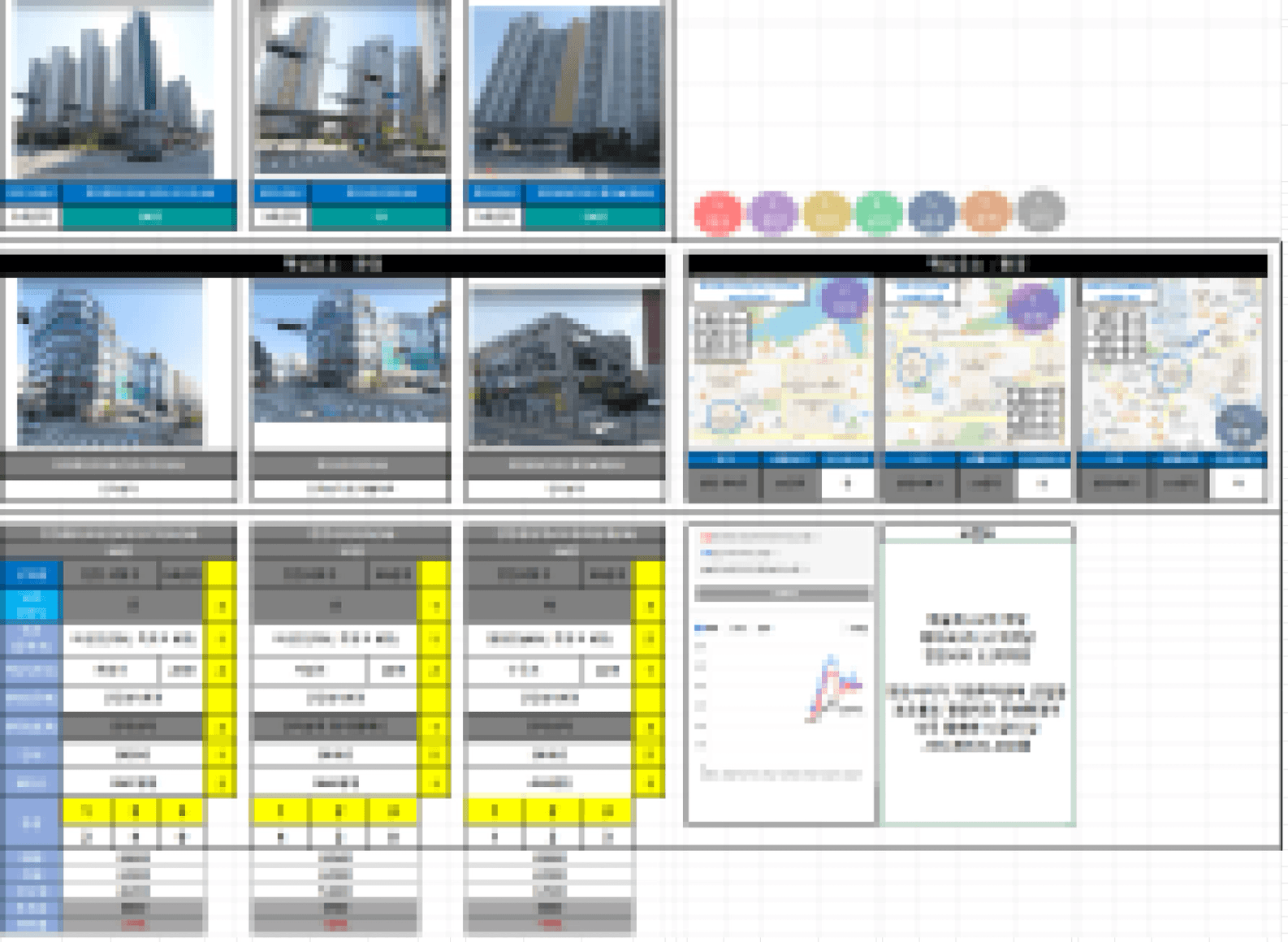Select the yellow circle badge
The height and width of the screenshot is (942, 1288).
(827, 213)
